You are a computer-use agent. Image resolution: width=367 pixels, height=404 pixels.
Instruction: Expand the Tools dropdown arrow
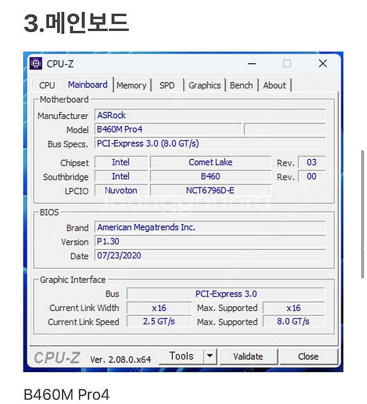210,356
